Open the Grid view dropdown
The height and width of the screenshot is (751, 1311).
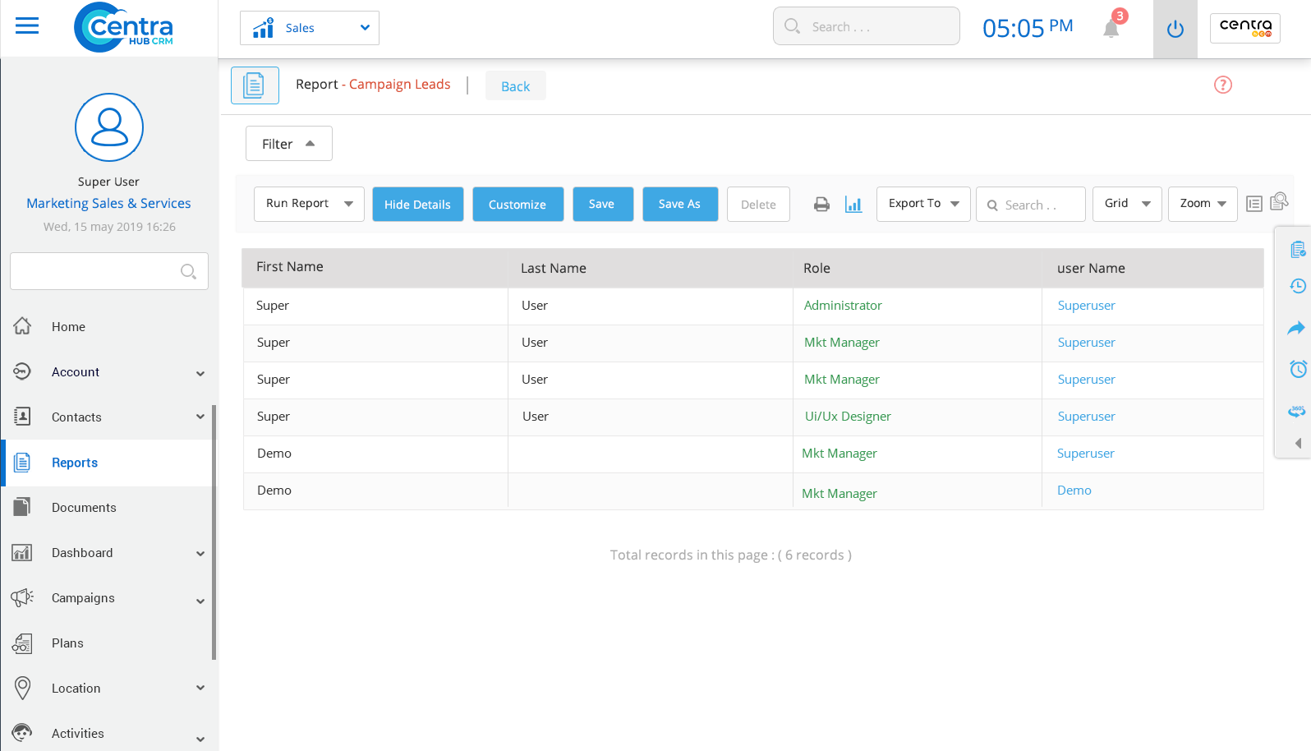tap(1127, 204)
